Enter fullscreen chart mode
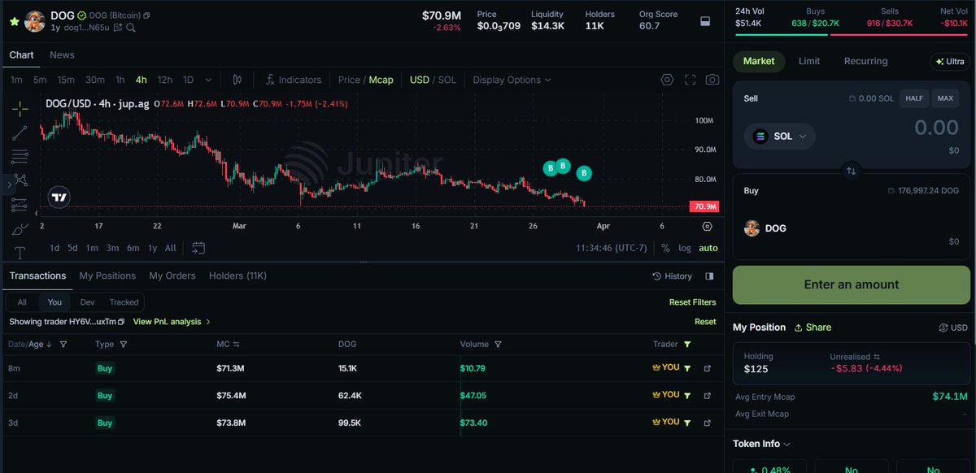 click(x=690, y=80)
